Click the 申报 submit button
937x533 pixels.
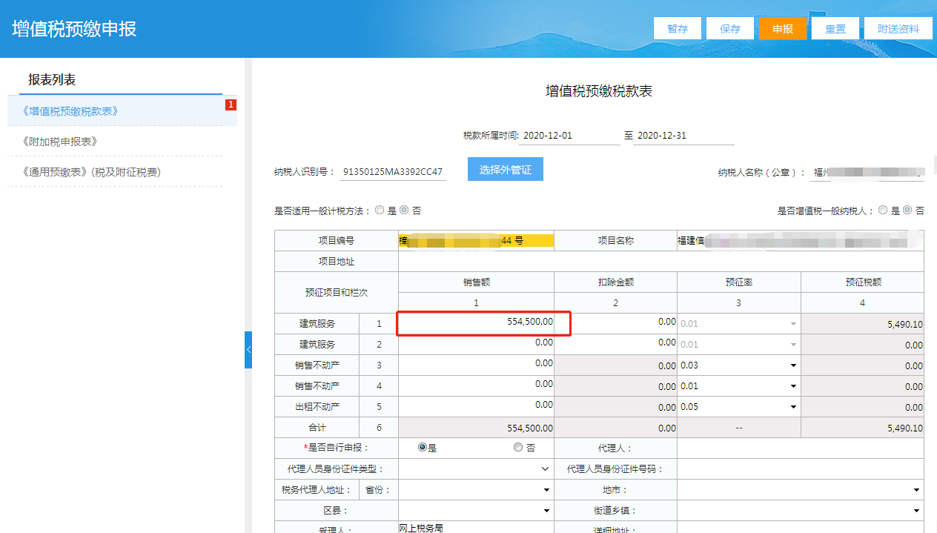pyautogui.click(x=782, y=29)
